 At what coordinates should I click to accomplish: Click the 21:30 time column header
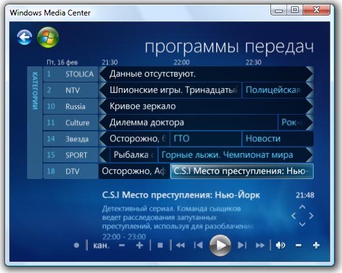[x=110, y=62]
